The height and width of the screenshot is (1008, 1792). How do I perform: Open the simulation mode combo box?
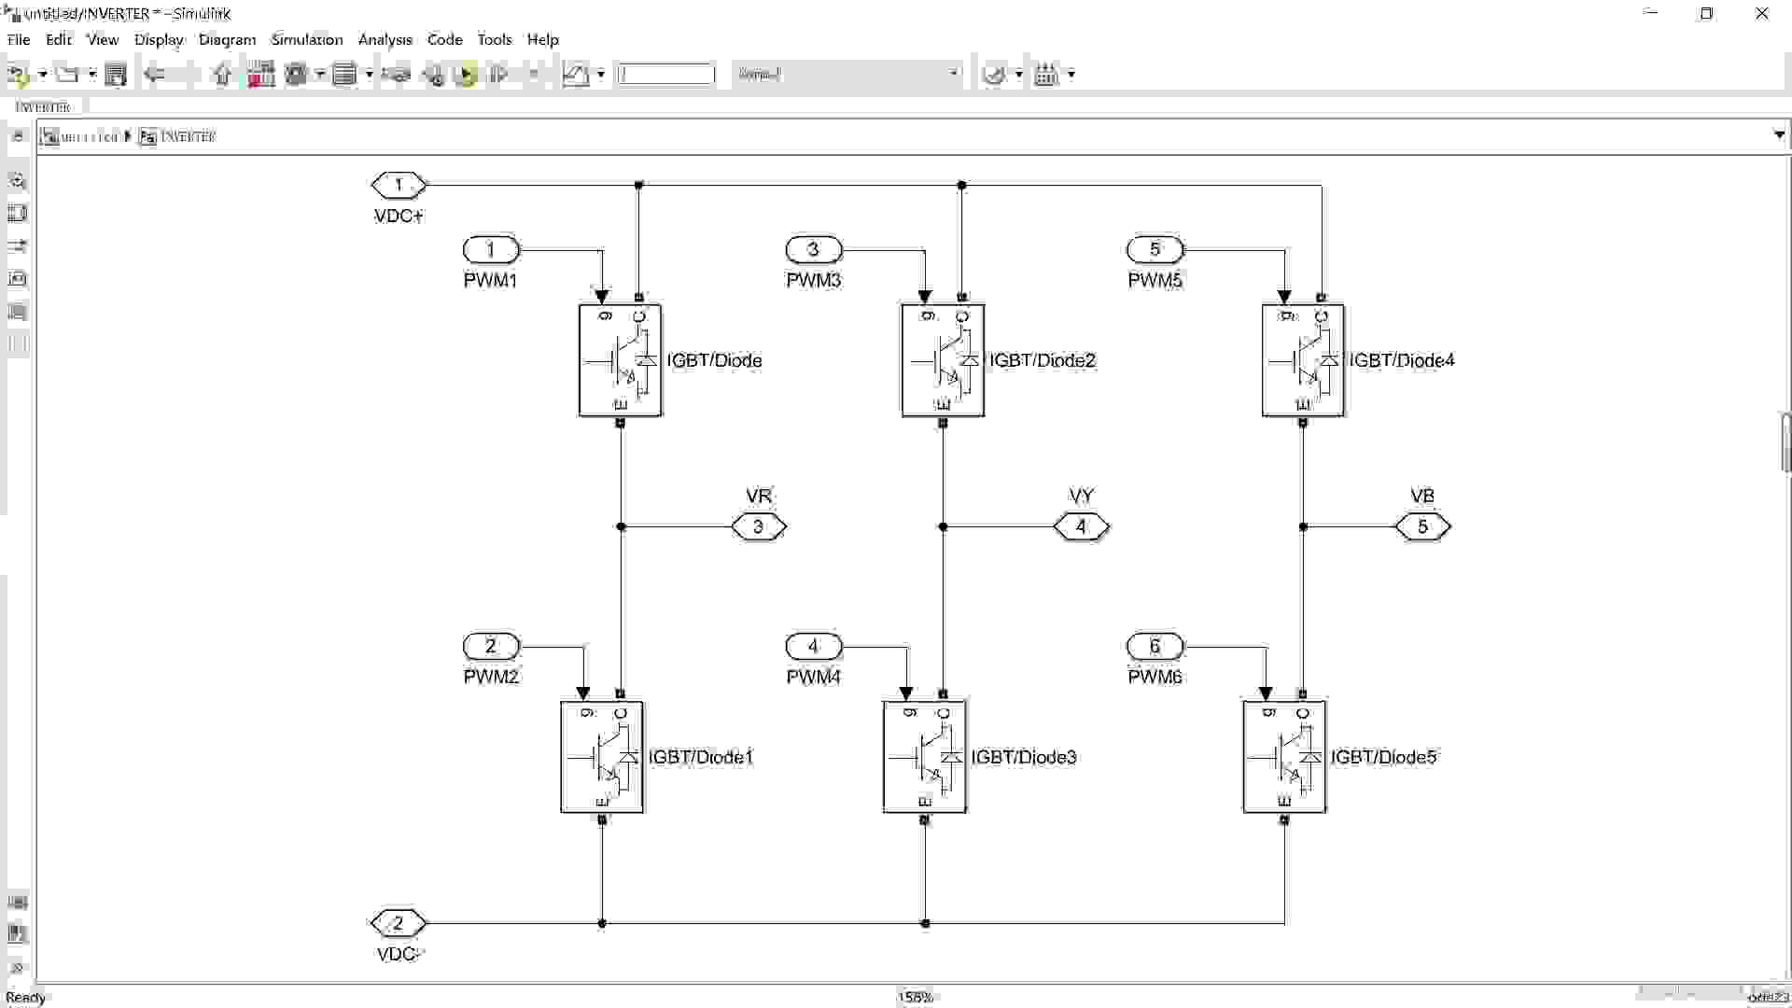[847, 75]
